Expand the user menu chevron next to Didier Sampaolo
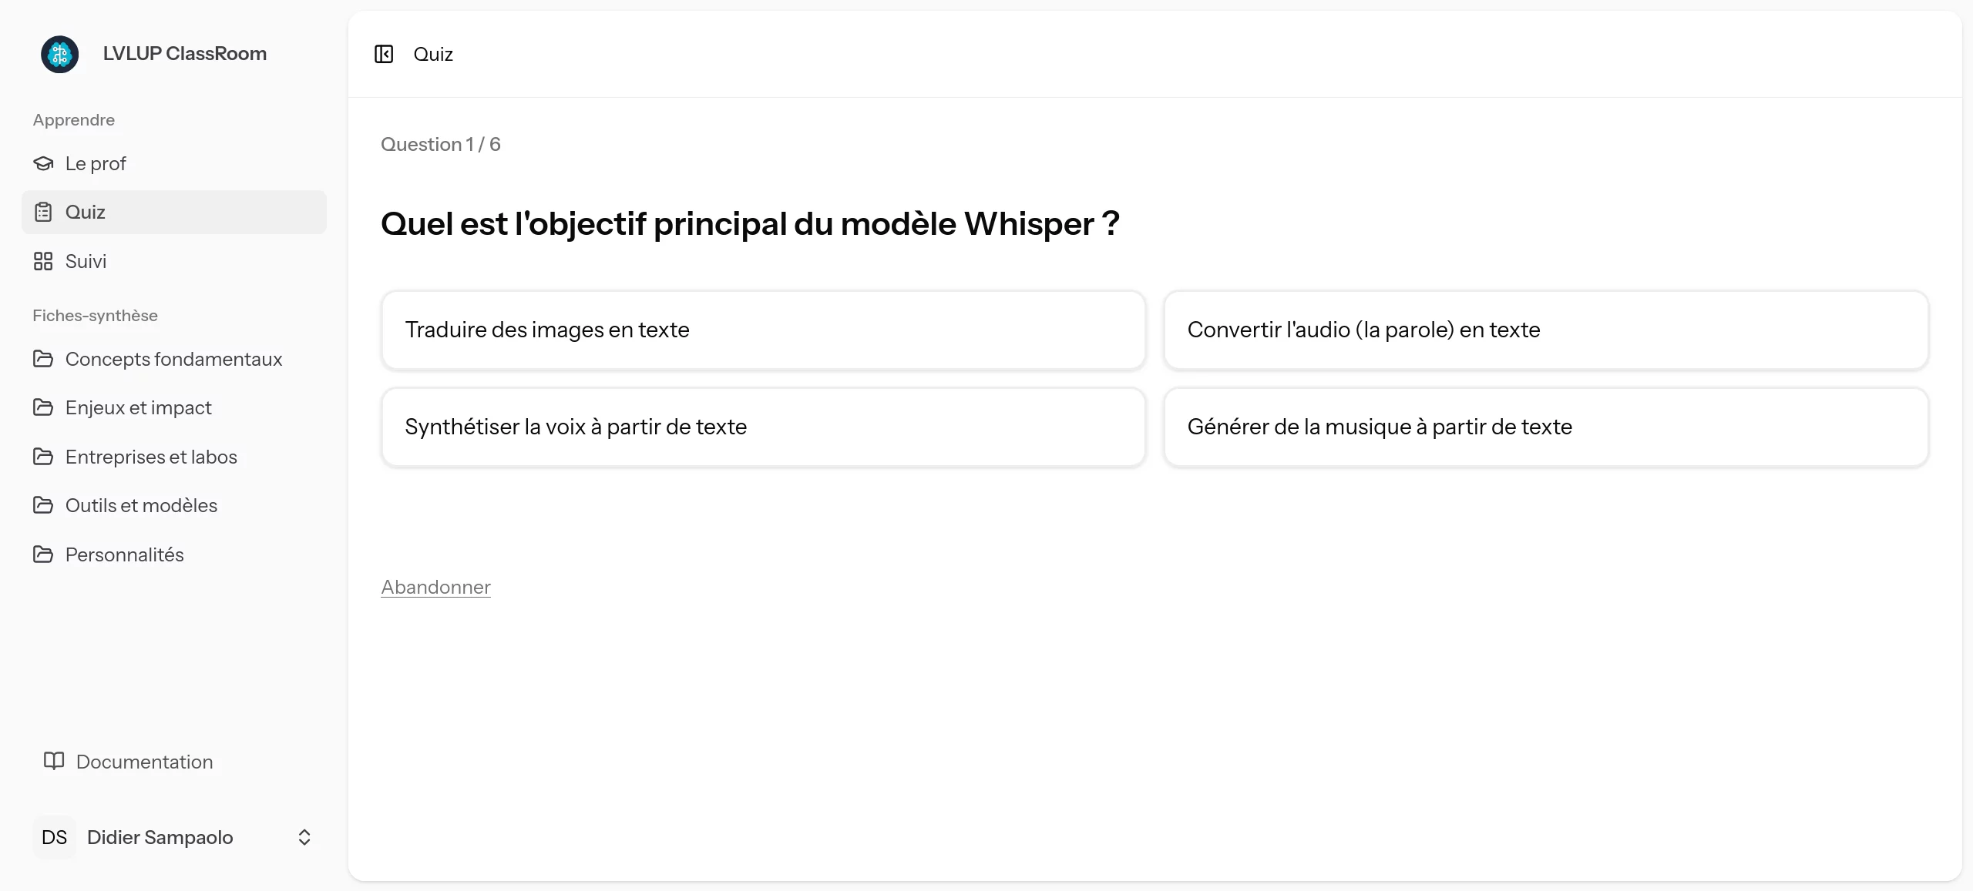Viewport: 1973px width, 891px height. (303, 837)
